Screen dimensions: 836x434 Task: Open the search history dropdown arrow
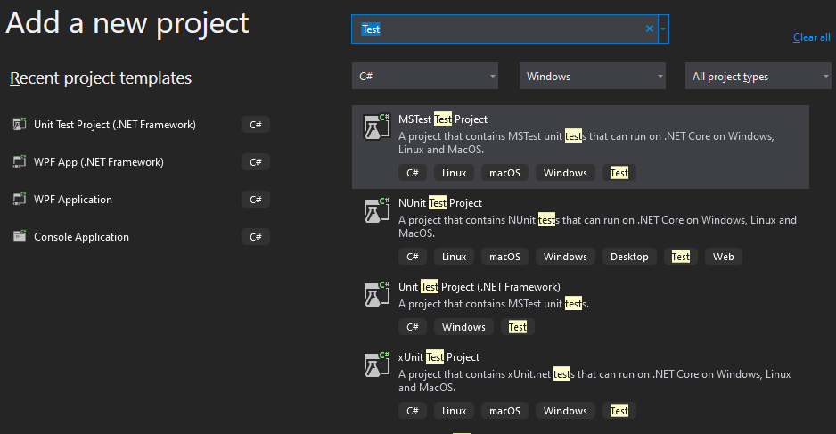point(663,29)
